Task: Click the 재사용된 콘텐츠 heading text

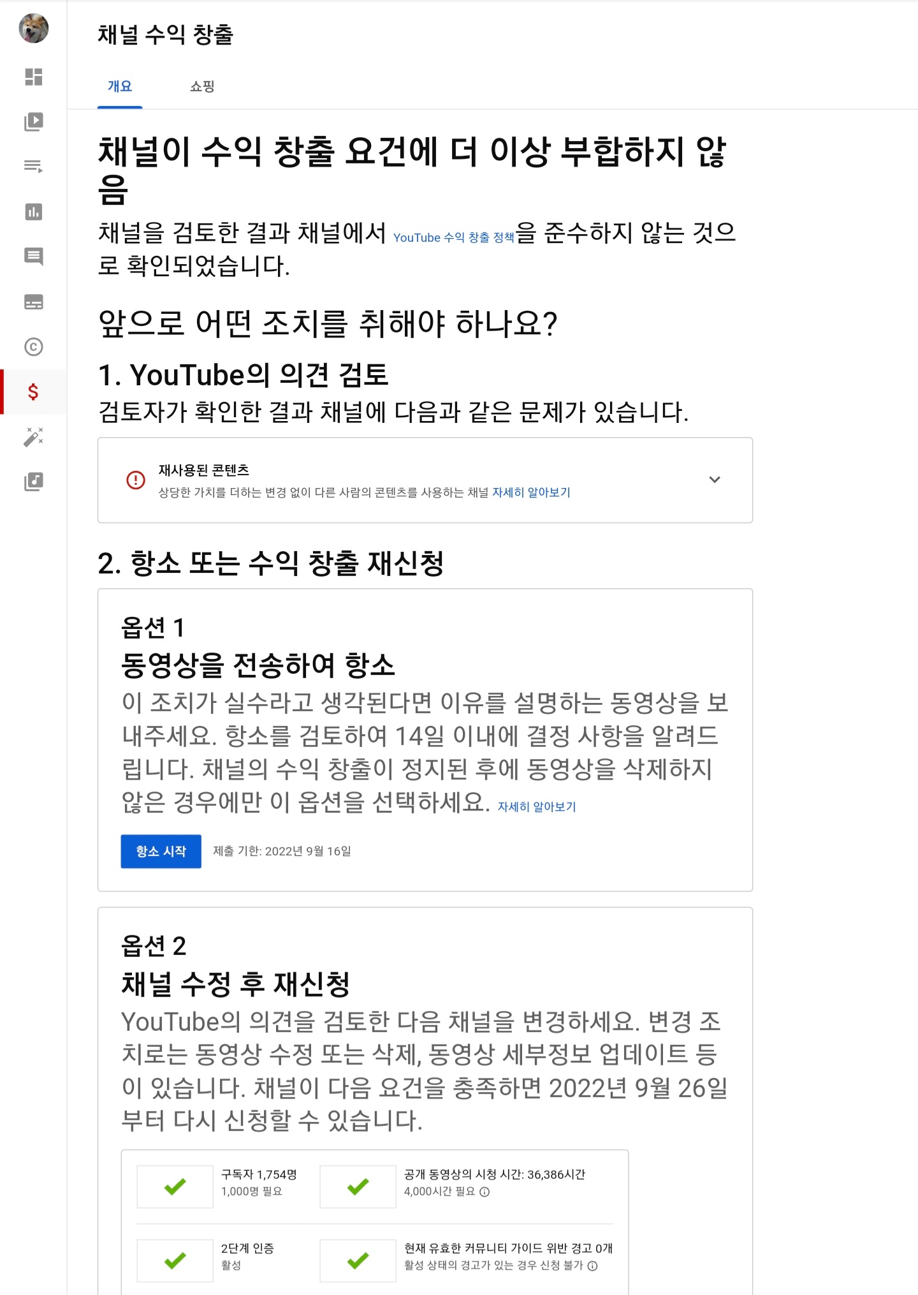Action: click(x=204, y=470)
